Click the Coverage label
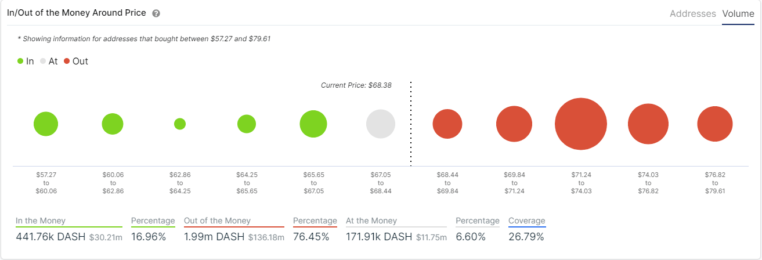The height and width of the screenshot is (260, 762). [526, 221]
